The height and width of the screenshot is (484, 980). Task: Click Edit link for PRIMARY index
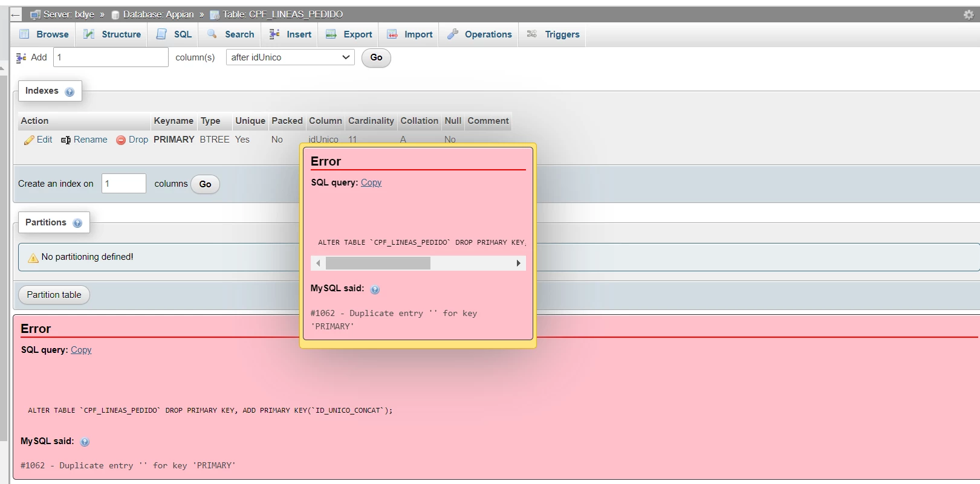44,140
